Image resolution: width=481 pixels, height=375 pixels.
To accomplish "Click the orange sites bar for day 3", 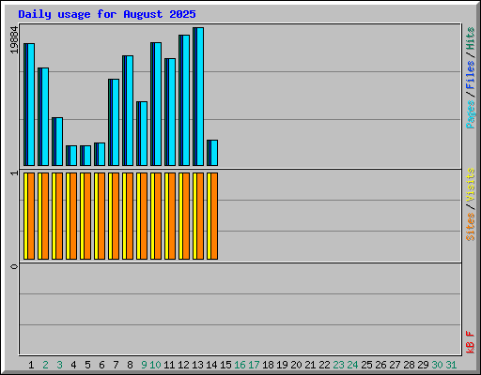I will click(59, 216).
